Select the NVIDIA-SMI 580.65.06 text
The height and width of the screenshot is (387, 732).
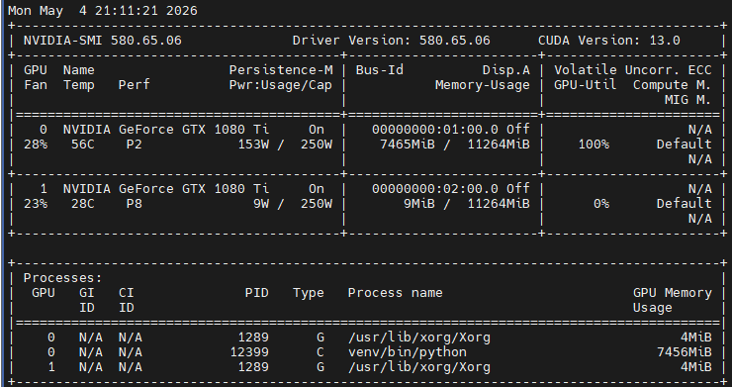coord(102,41)
